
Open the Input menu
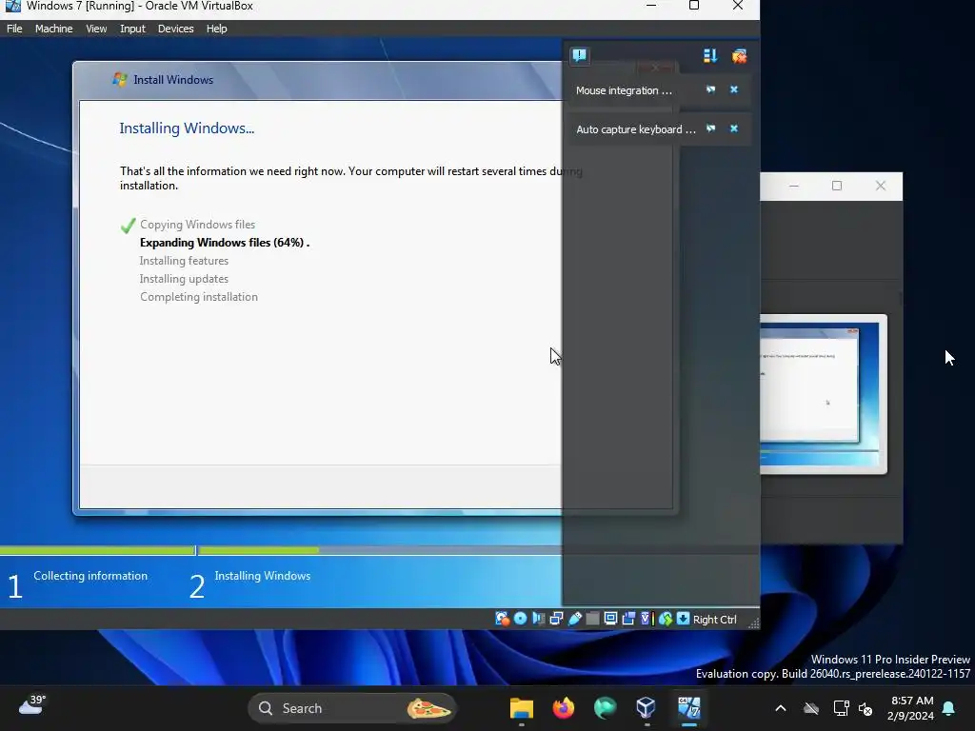132,29
